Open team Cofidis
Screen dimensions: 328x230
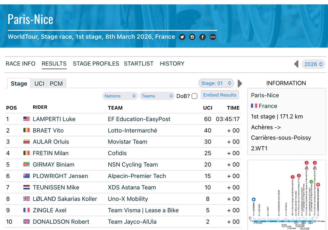(x=117, y=153)
